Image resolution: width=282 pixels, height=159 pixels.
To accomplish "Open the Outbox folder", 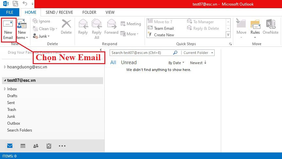I will tap(13, 123).
